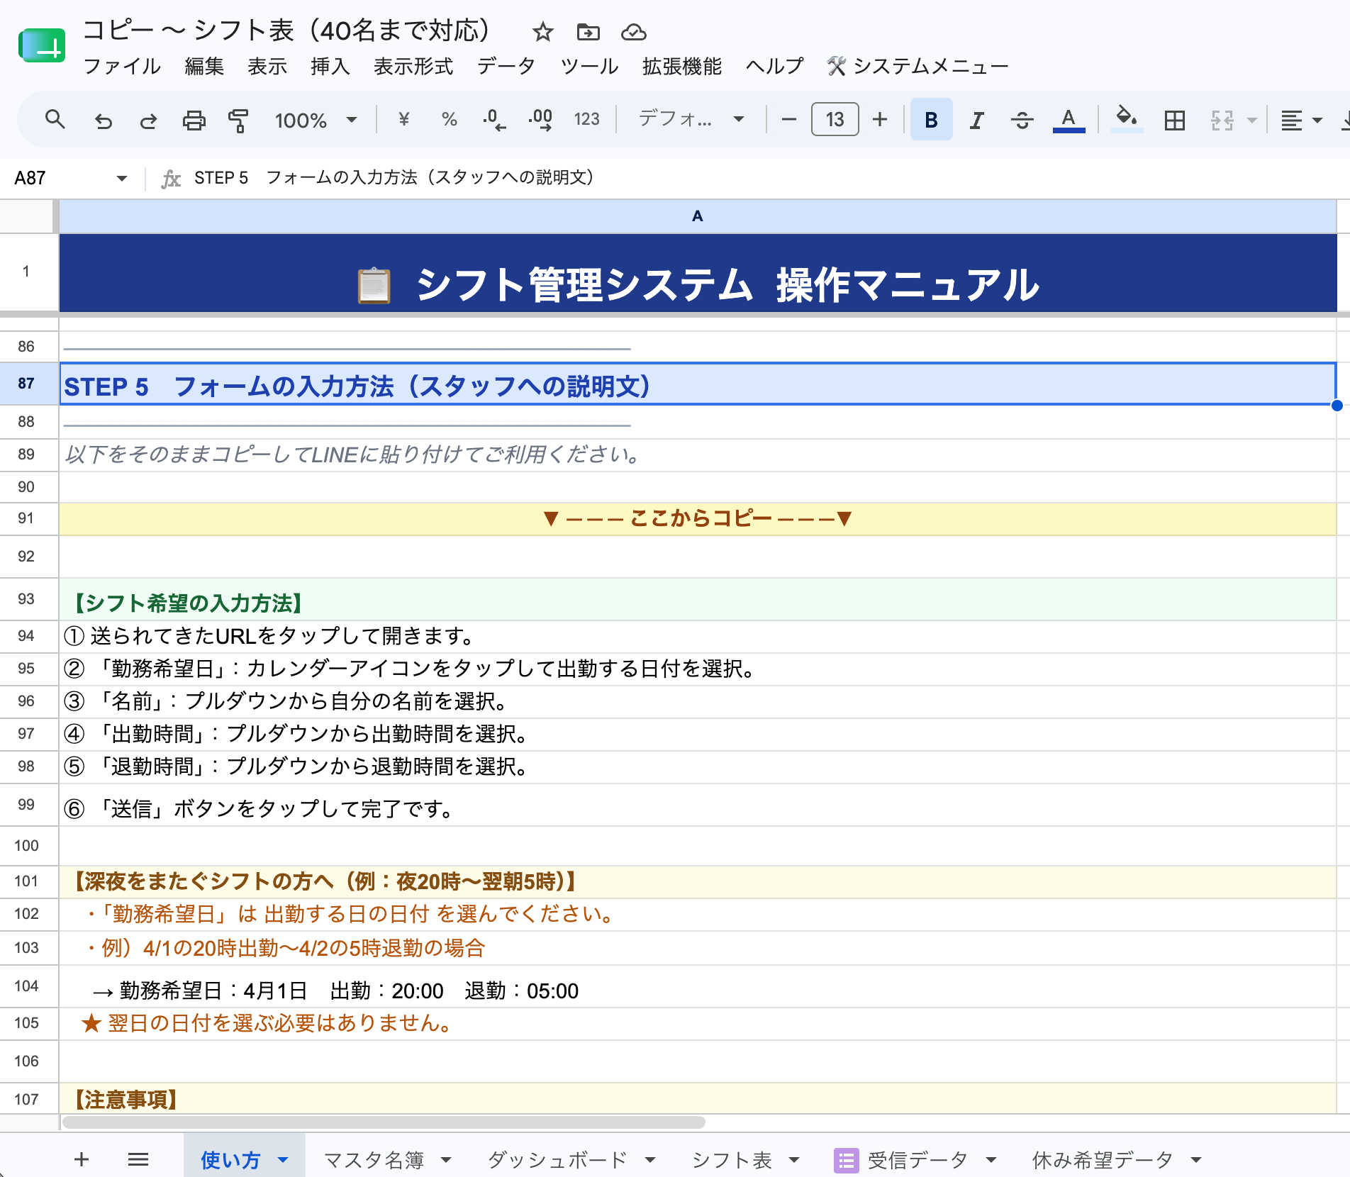Click the merge cells icon
This screenshot has width=1350, height=1177.
click(x=1222, y=121)
